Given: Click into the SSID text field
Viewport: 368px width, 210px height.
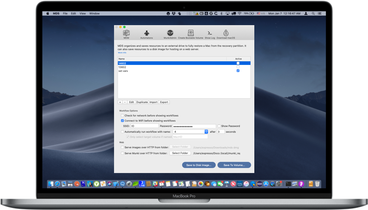Looking at the screenshot, I should 144,126.
